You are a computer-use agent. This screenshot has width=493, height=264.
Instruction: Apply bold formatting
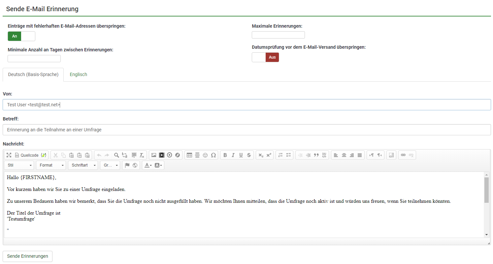tap(225, 155)
